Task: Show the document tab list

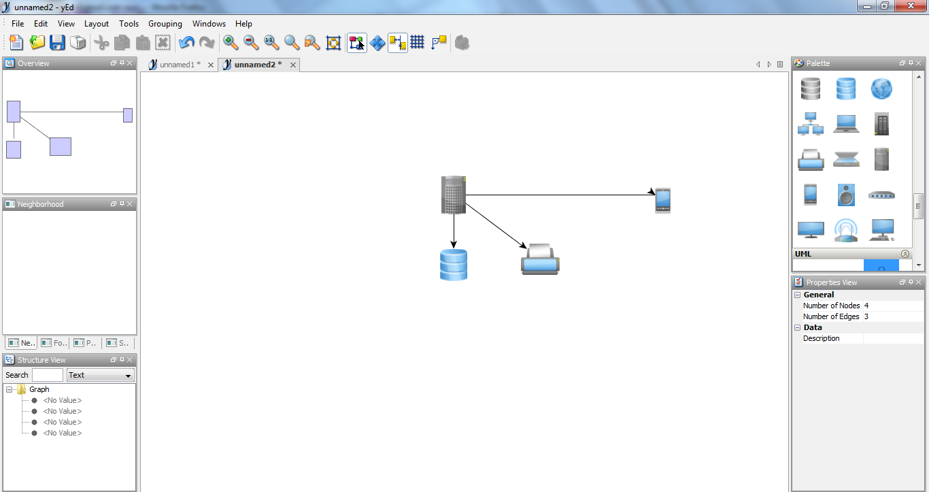Action: (x=780, y=65)
